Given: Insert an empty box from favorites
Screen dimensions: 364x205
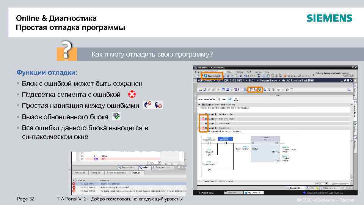Looking at the screenshot, I should coord(218,99).
